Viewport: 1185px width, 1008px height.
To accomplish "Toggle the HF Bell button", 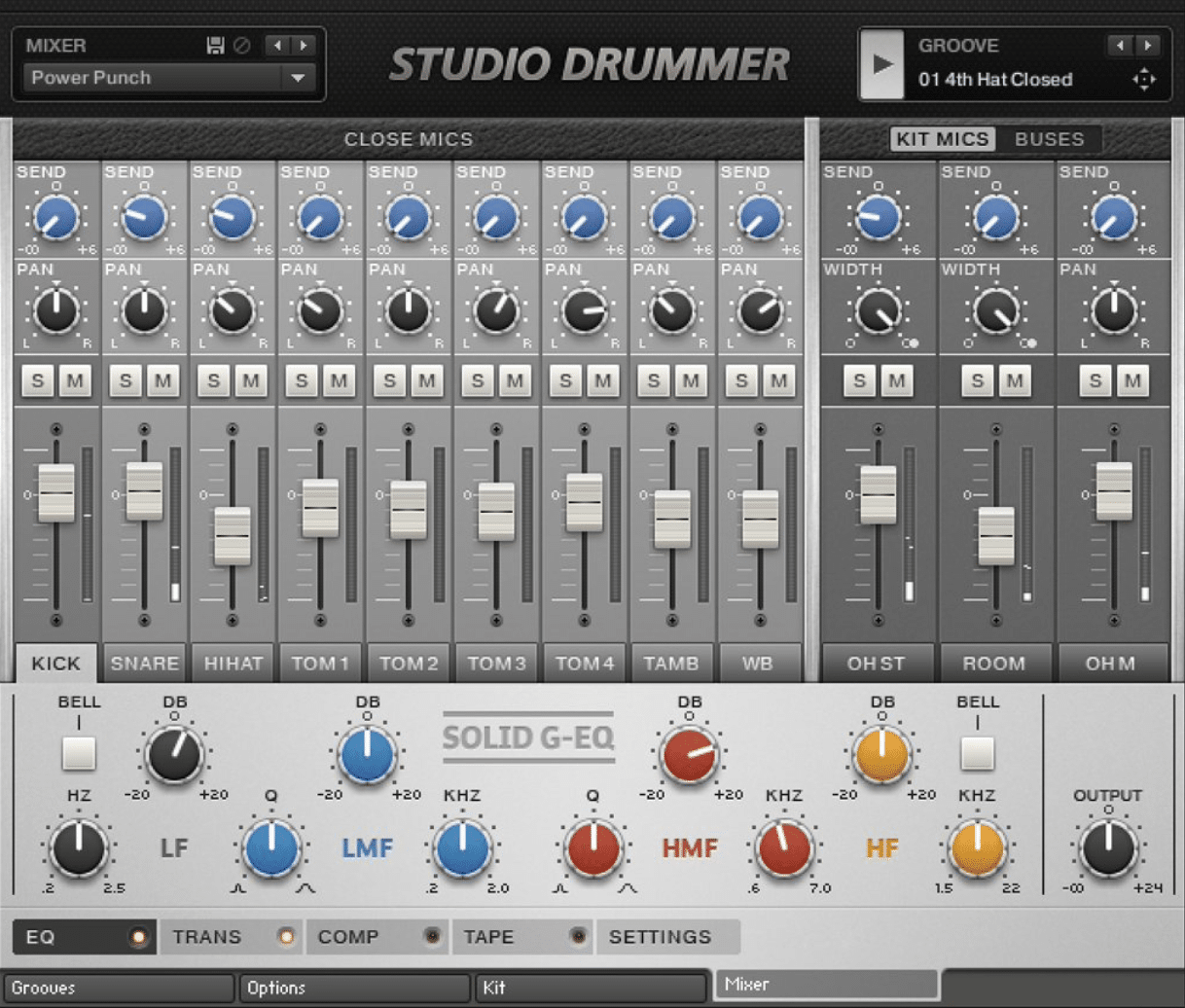I will pyautogui.click(x=977, y=753).
